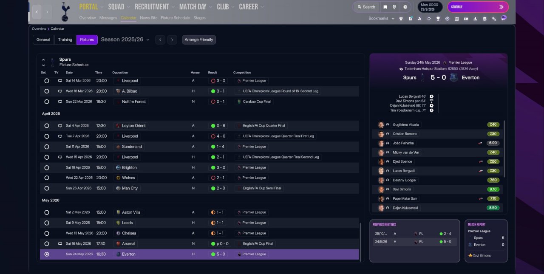Go to next season with right arrow button

pyautogui.click(x=172, y=40)
